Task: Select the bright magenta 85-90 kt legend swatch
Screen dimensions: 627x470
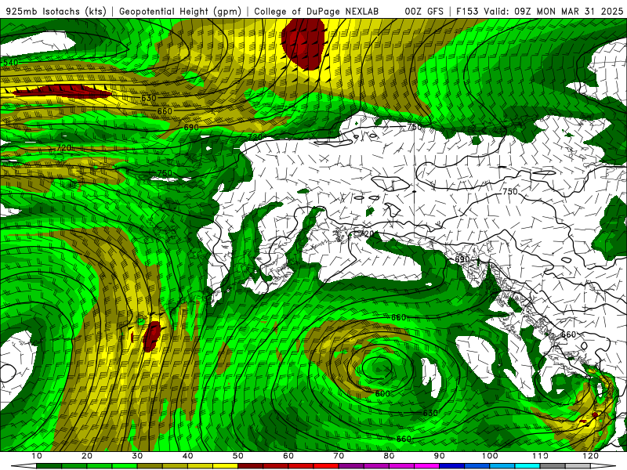Action: 426,466
